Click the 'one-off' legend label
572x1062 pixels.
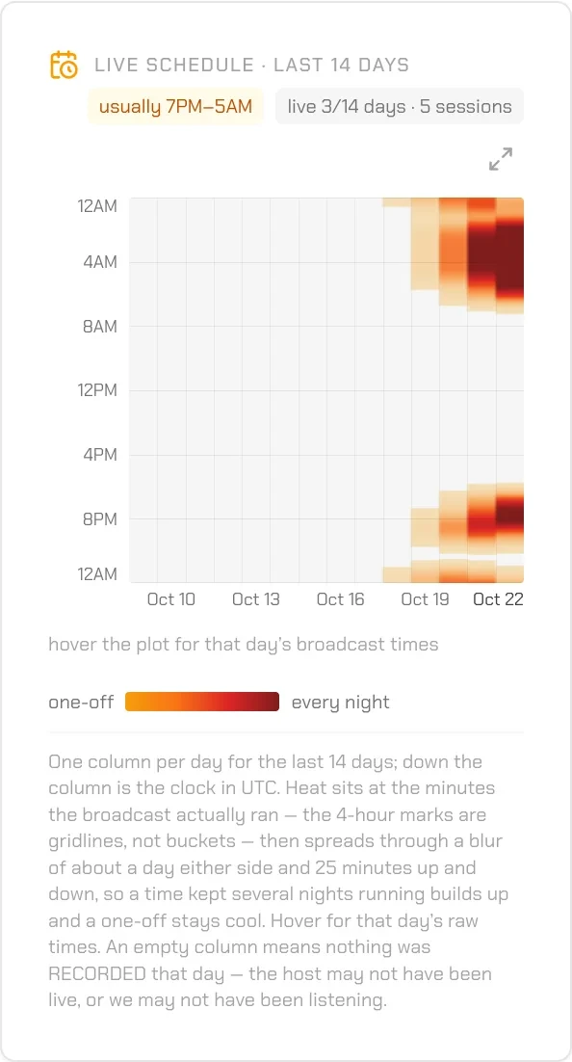click(x=81, y=702)
